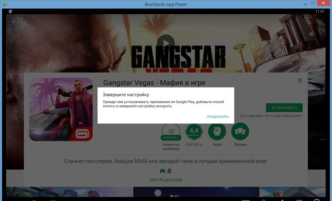This screenshot has height=201, width=332.
Task: Open search with the magnifier icon
Action: [318, 21]
